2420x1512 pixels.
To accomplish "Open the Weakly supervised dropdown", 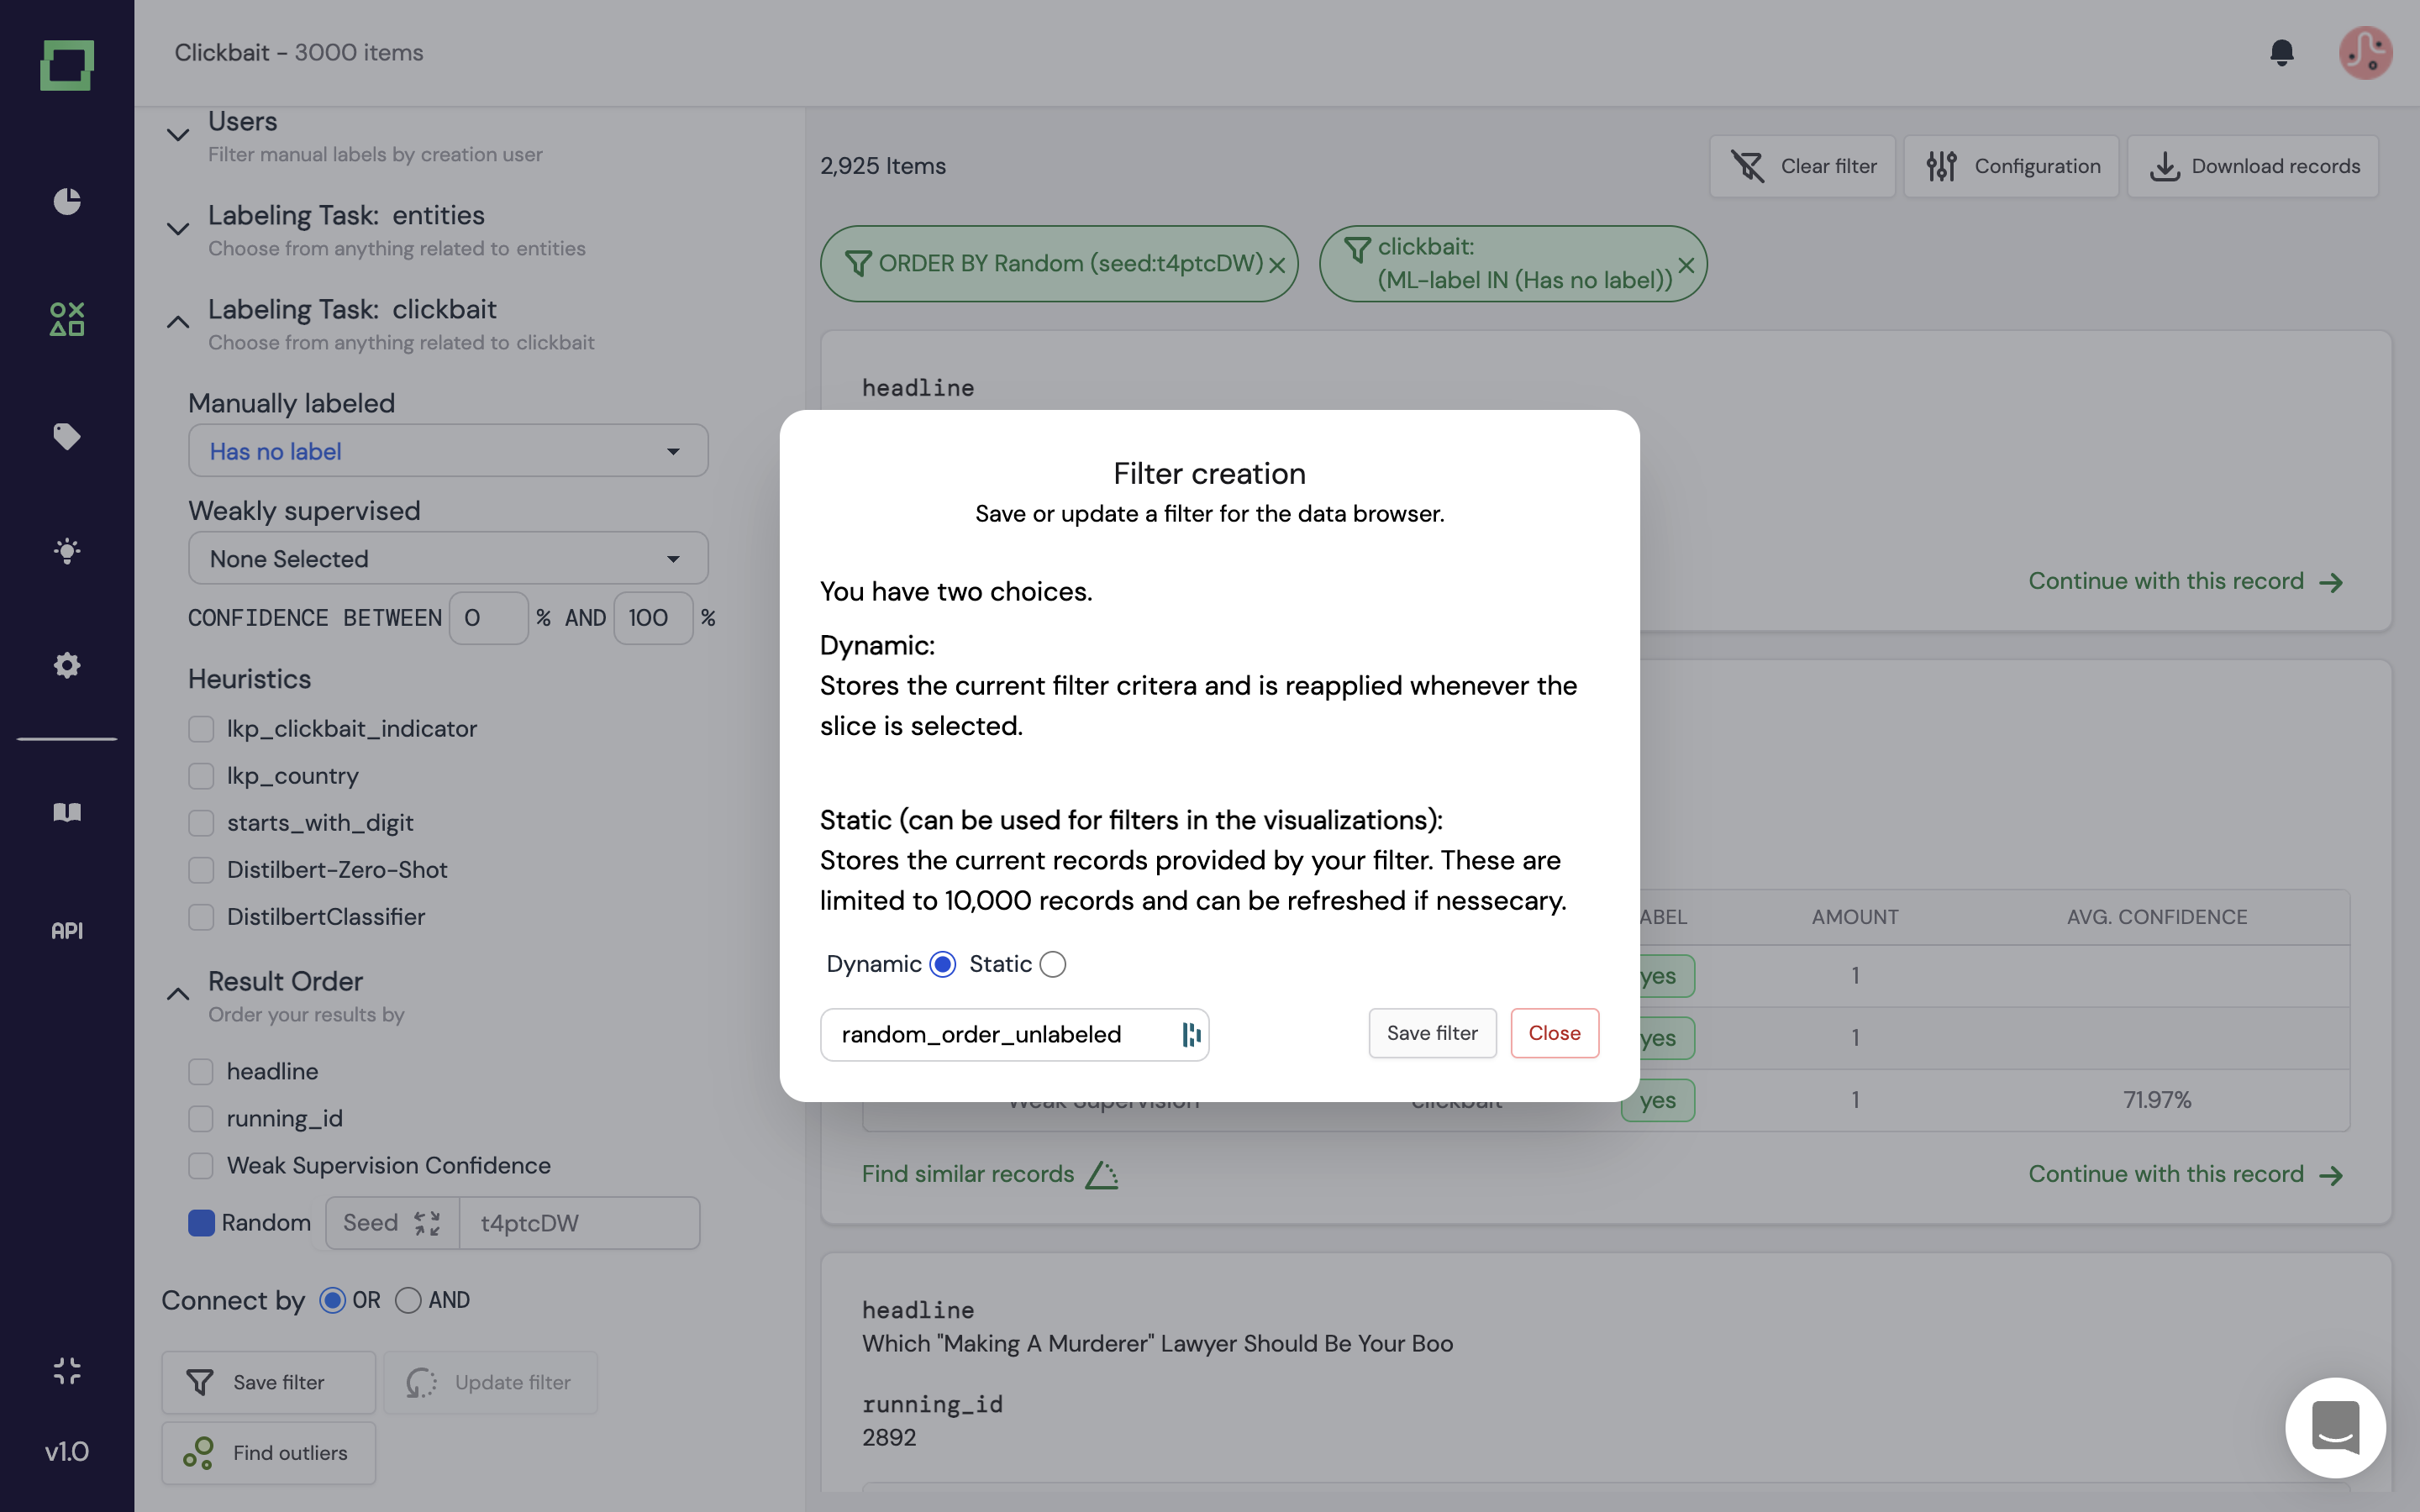I will pos(448,558).
